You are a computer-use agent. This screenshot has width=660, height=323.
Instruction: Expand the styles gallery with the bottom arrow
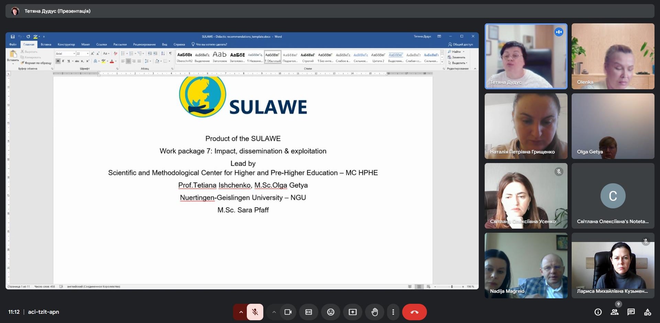(442, 62)
